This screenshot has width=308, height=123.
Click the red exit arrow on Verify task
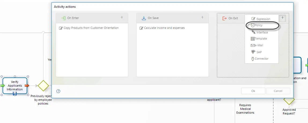tap(27, 86)
